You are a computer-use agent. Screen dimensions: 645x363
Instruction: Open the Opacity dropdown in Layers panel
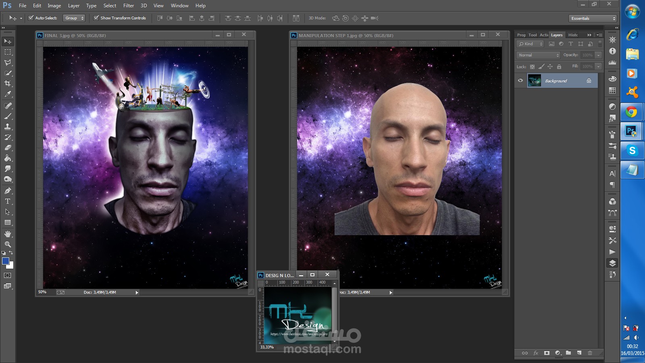tap(598, 56)
